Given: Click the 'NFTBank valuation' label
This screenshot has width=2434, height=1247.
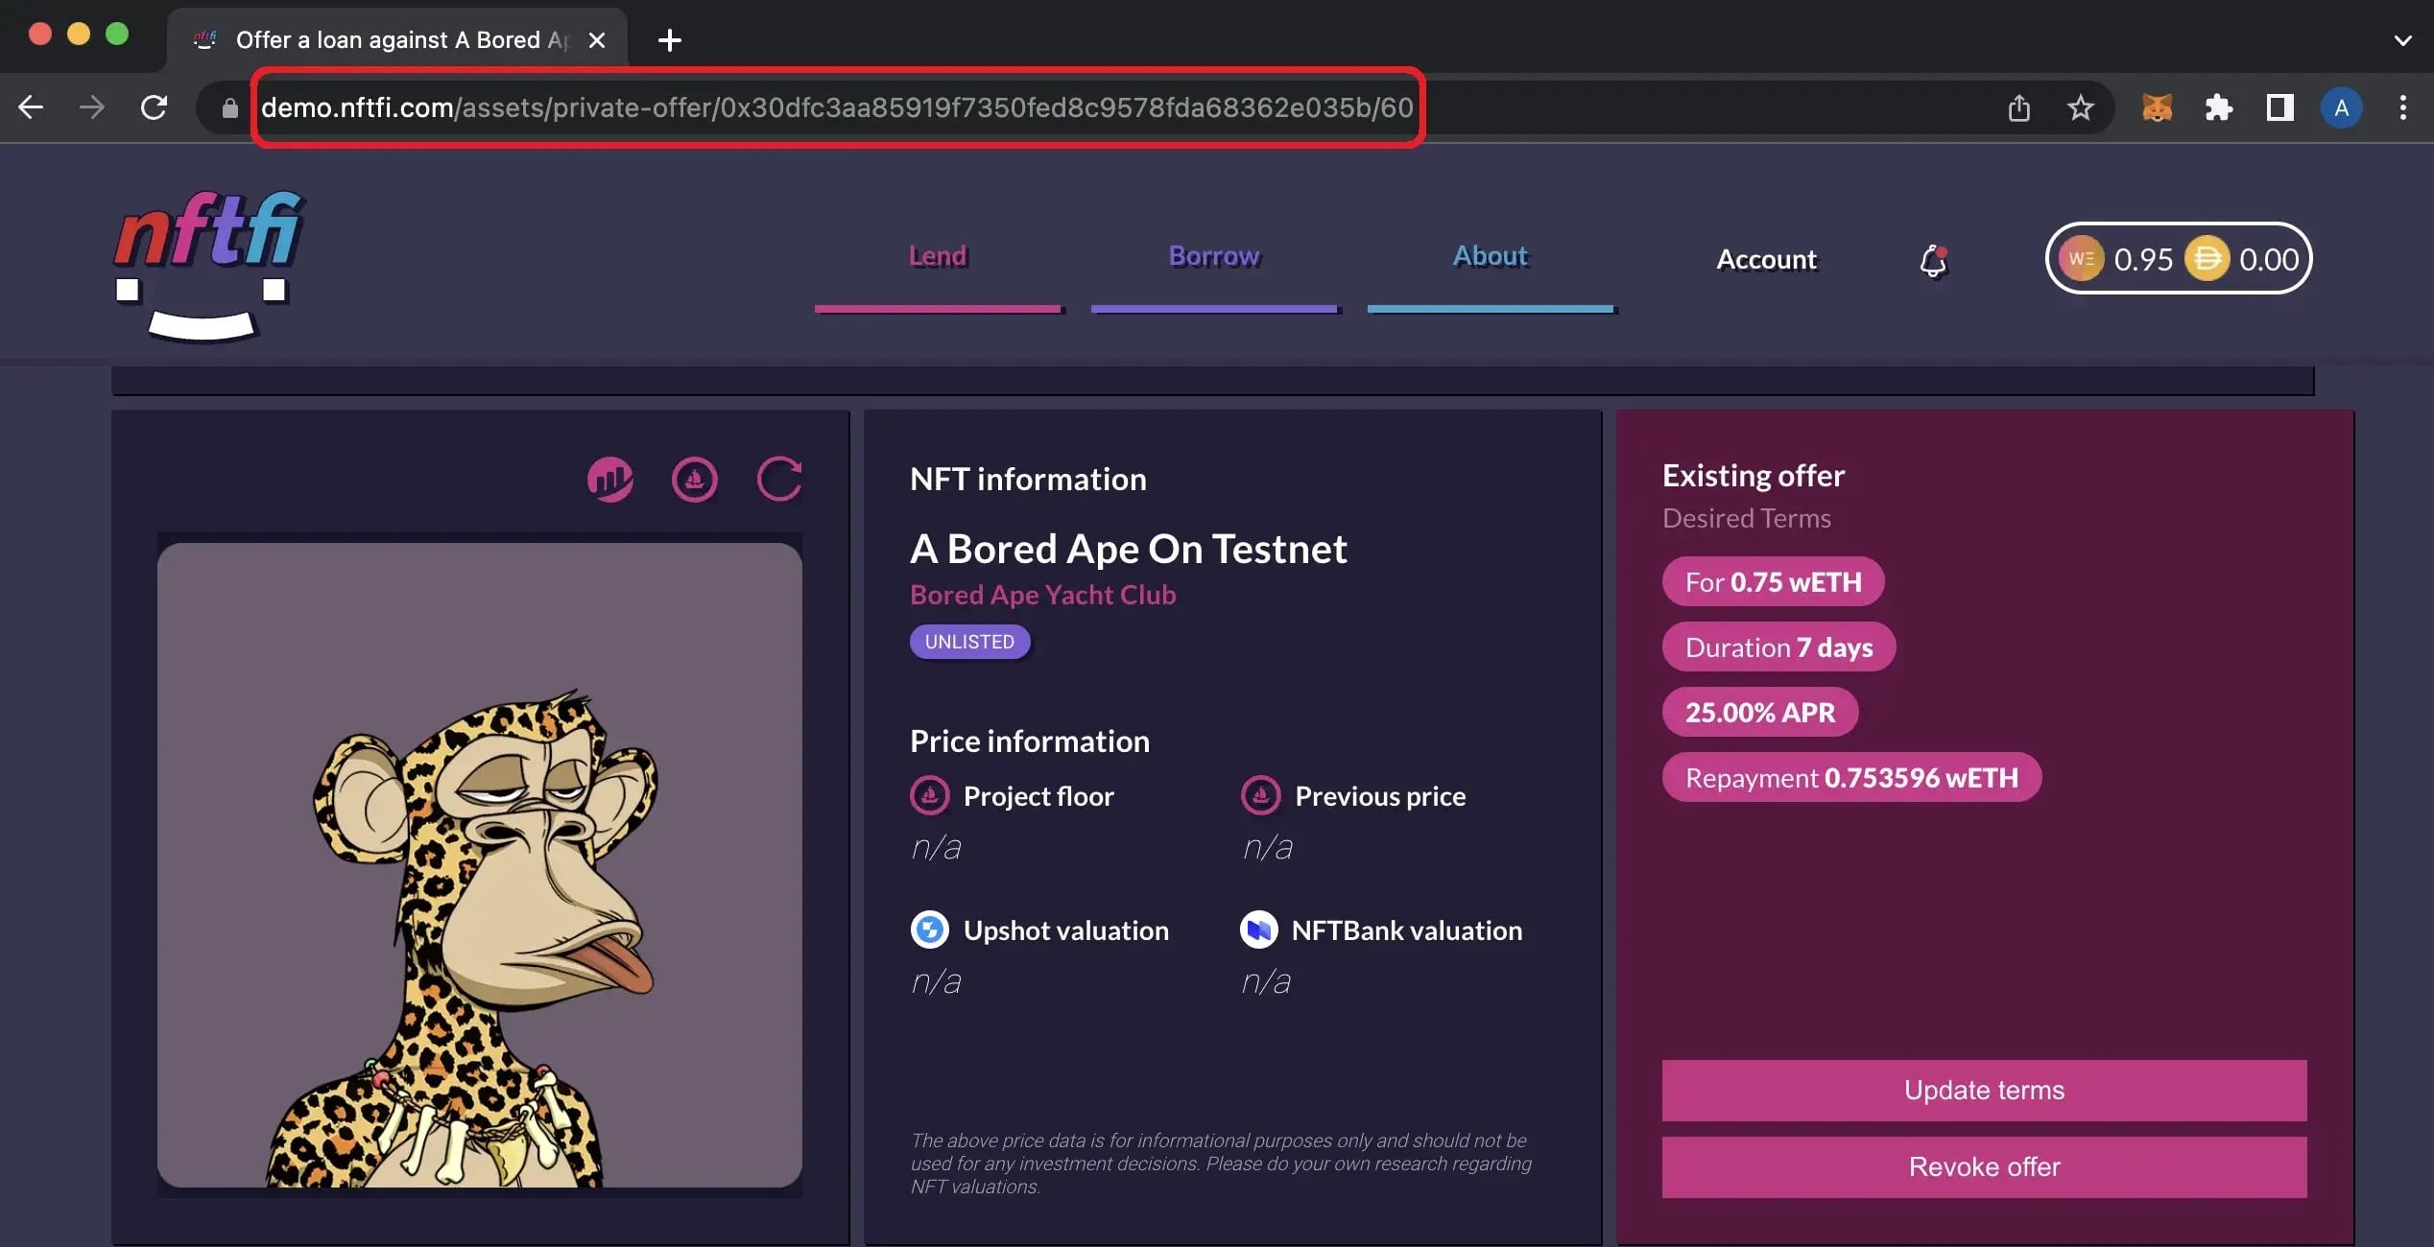Looking at the screenshot, I should pos(1406,930).
